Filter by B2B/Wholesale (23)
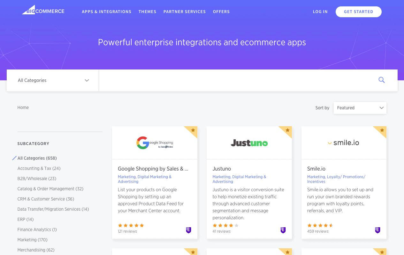404x255 pixels. 37,178
